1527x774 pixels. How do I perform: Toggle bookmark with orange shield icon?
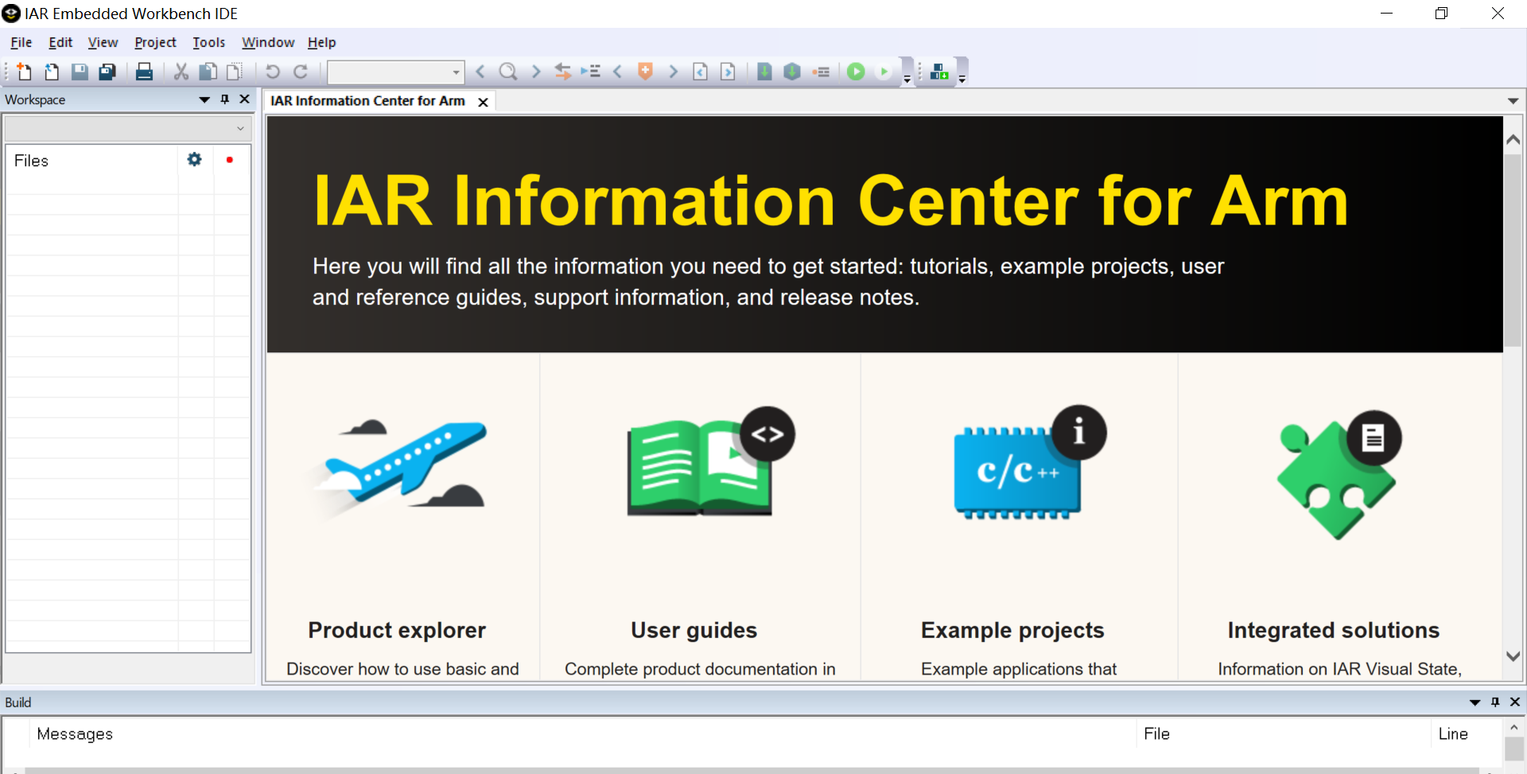646,72
